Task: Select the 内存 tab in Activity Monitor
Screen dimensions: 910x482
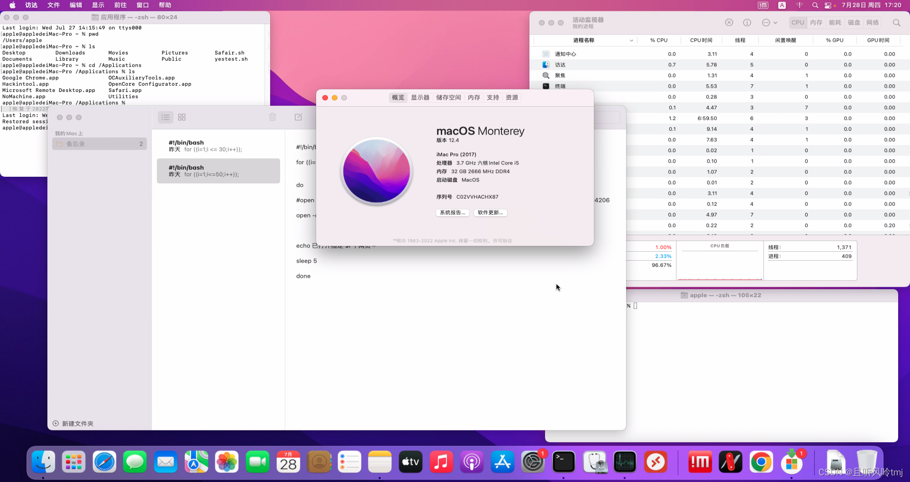Action: click(816, 22)
